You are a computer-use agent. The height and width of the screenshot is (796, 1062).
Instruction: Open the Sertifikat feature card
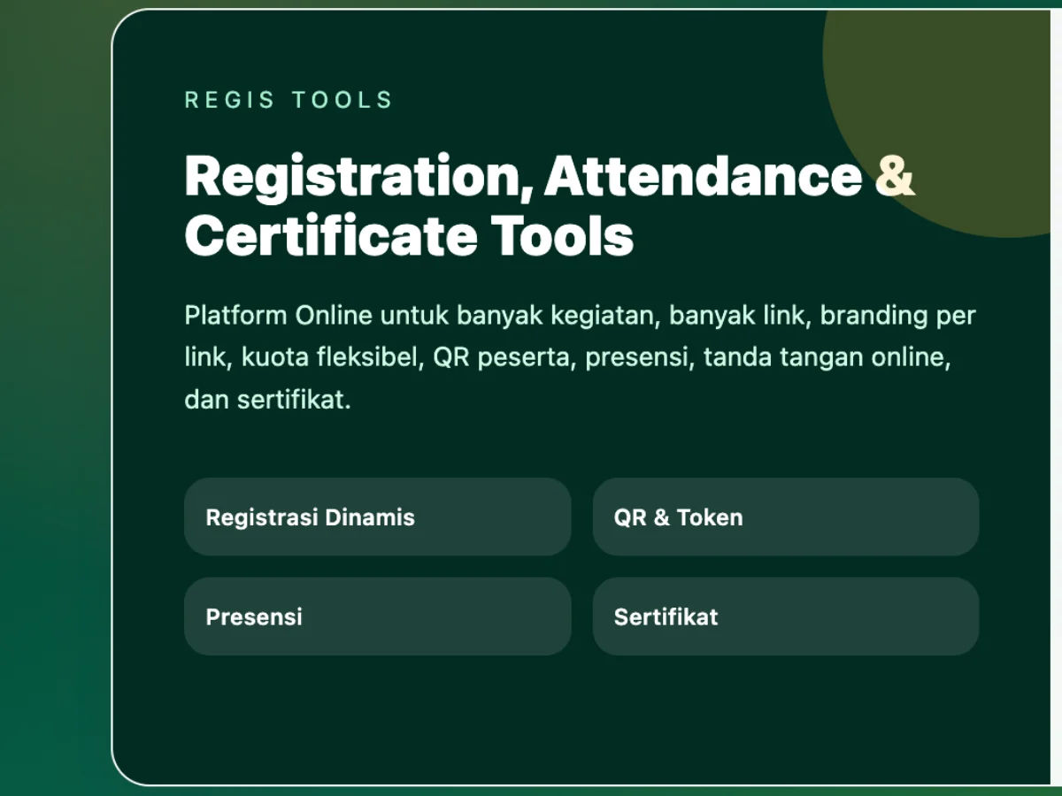(x=785, y=616)
